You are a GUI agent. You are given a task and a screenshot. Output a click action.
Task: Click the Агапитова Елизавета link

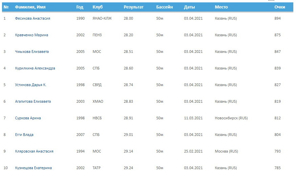pos(33,101)
